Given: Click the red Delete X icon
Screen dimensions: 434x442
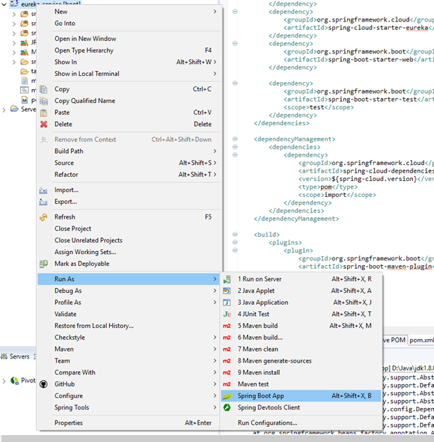Looking at the screenshot, I should [x=44, y=125].
